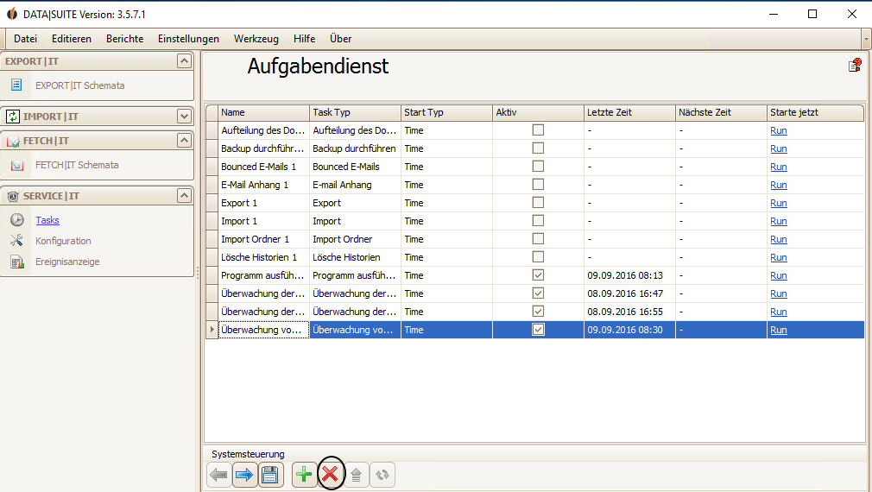Open the Berichte menu

point(124,39)
